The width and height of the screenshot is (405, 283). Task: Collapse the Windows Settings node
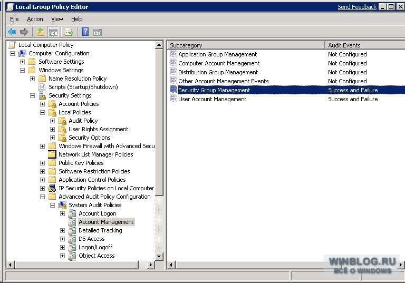(22, 70)
